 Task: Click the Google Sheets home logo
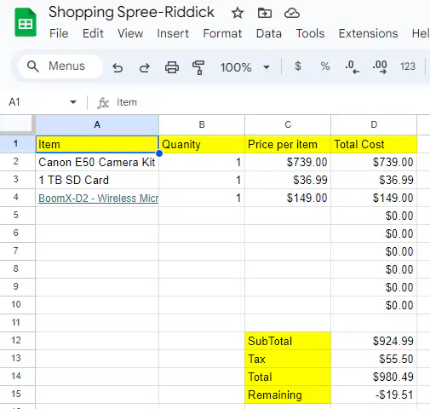pos(26,22)
